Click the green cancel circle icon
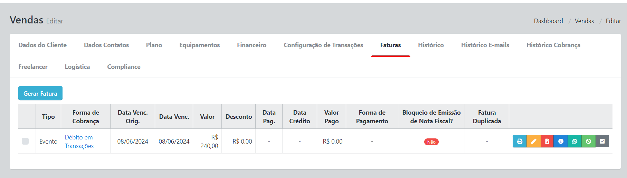 tap(588, 141)
